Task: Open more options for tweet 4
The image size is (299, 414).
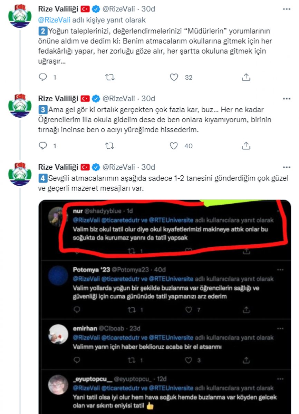Action: 287,167
